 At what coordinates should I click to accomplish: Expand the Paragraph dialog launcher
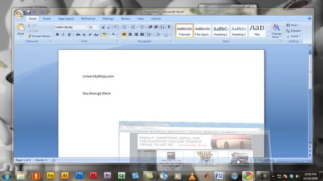pos(171,41)
